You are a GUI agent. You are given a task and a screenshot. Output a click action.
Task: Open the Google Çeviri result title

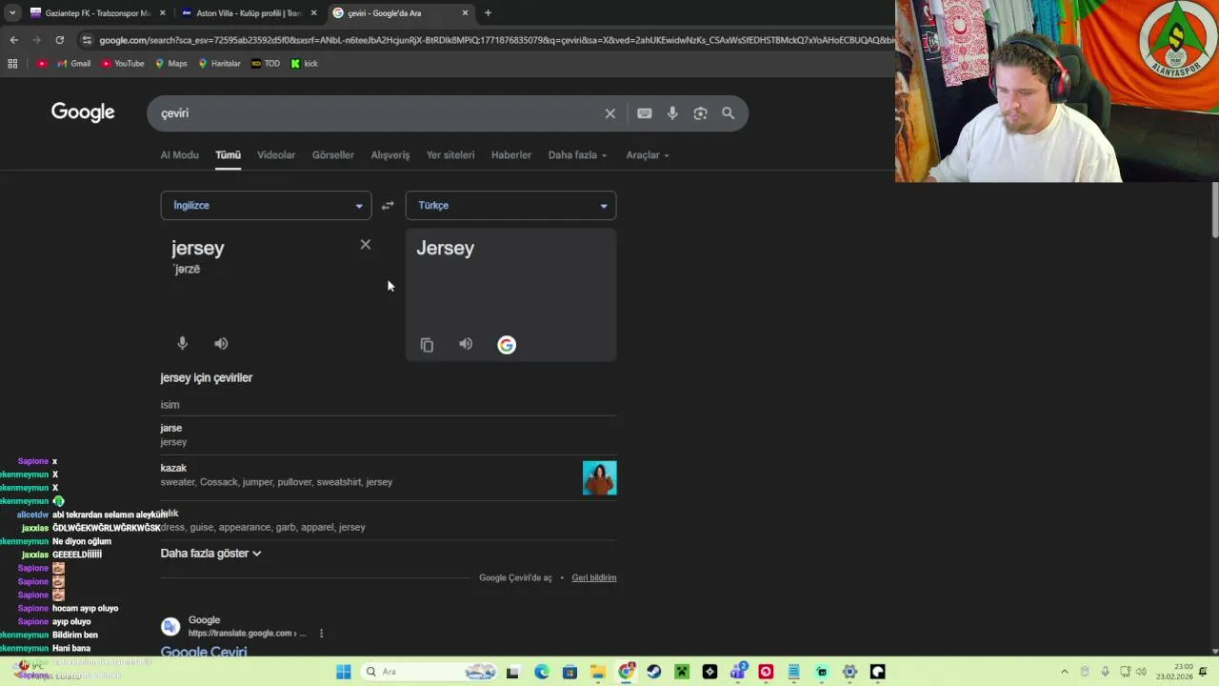(x=204, y=653)
